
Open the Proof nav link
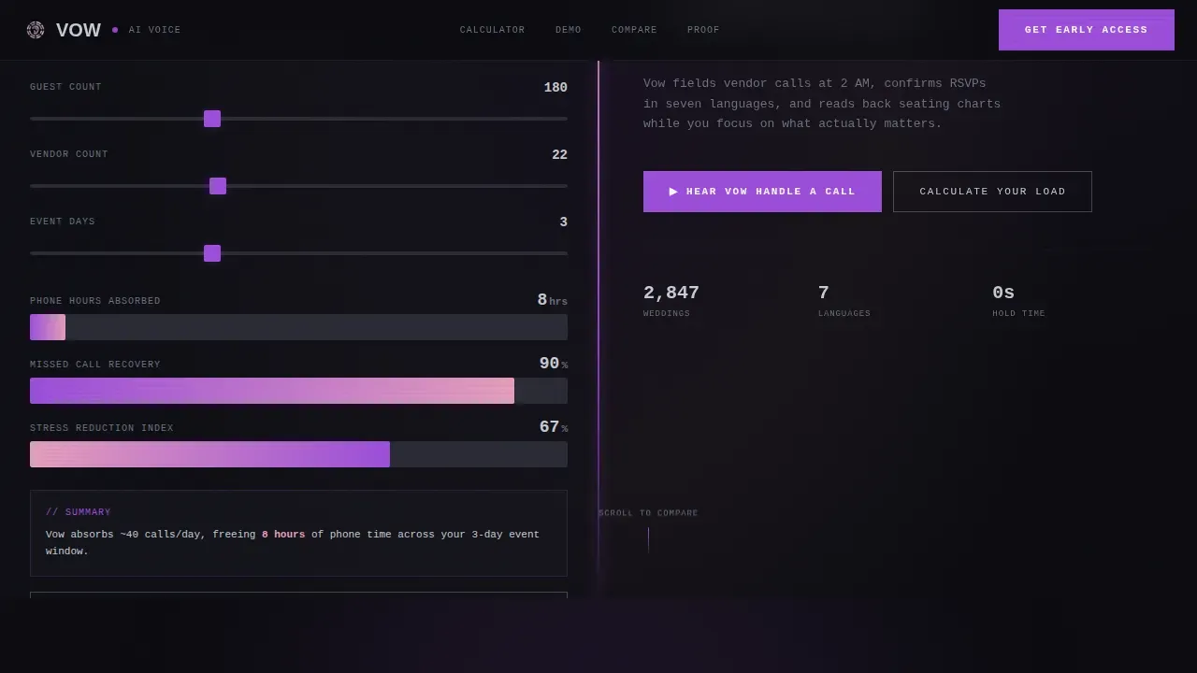[x=703, y=30]
